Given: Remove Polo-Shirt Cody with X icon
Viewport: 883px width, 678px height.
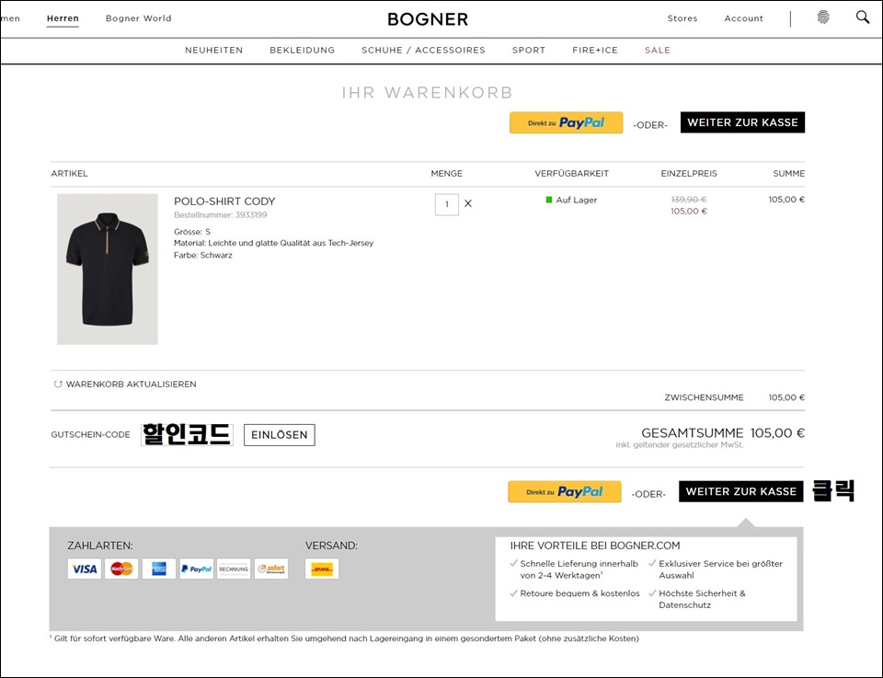Looking at the screenshot, I should [x=468, y=204].
